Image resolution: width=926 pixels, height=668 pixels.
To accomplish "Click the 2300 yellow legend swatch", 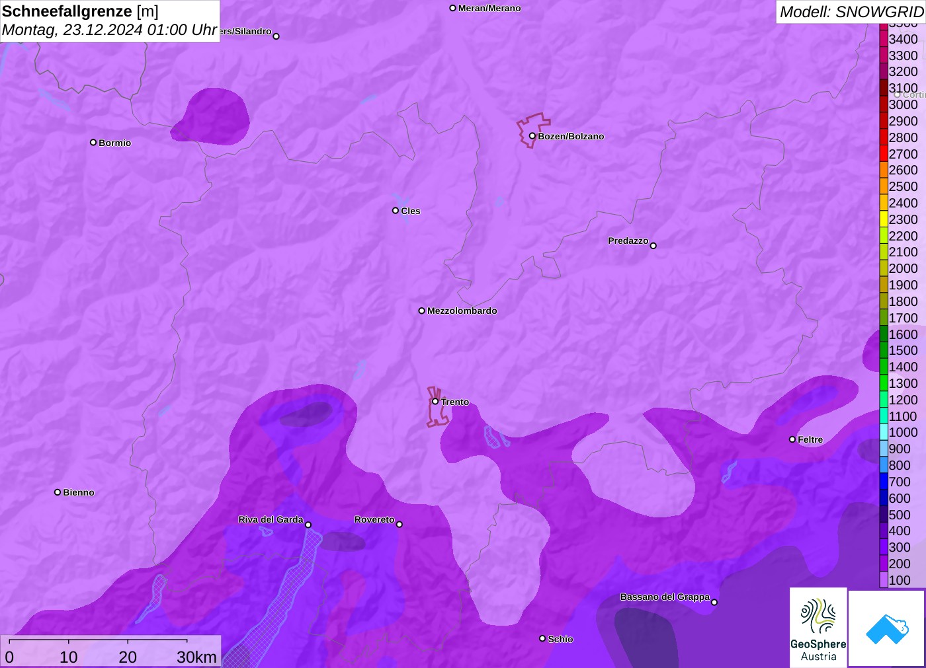I will tap(884, 219).
